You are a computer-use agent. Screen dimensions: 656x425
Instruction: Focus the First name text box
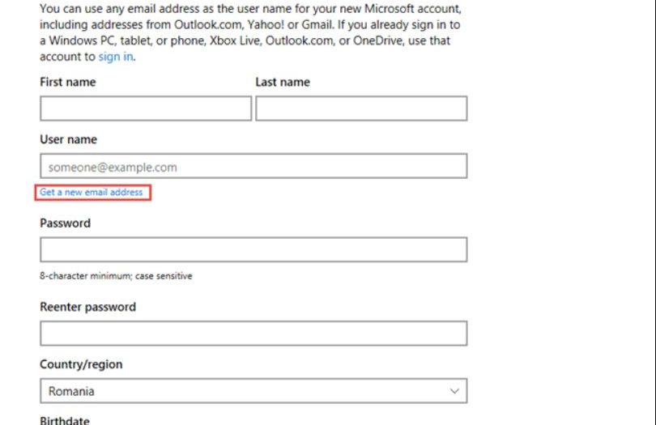pyautogui.click(x=146, y=108)
